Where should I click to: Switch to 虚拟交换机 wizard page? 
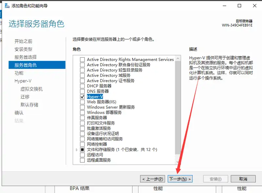pyautogui.click(x=31, y=89)
